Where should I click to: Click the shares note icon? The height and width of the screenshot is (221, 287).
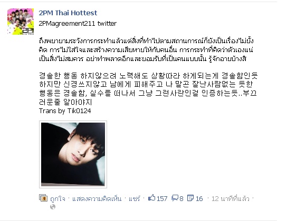coord(190,198)
